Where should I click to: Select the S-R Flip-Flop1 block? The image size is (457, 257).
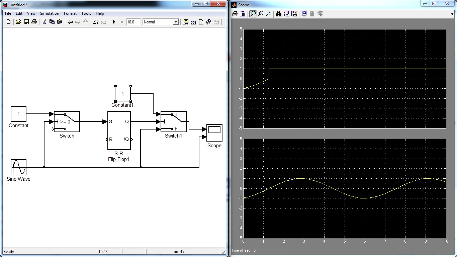pos(119,131)
